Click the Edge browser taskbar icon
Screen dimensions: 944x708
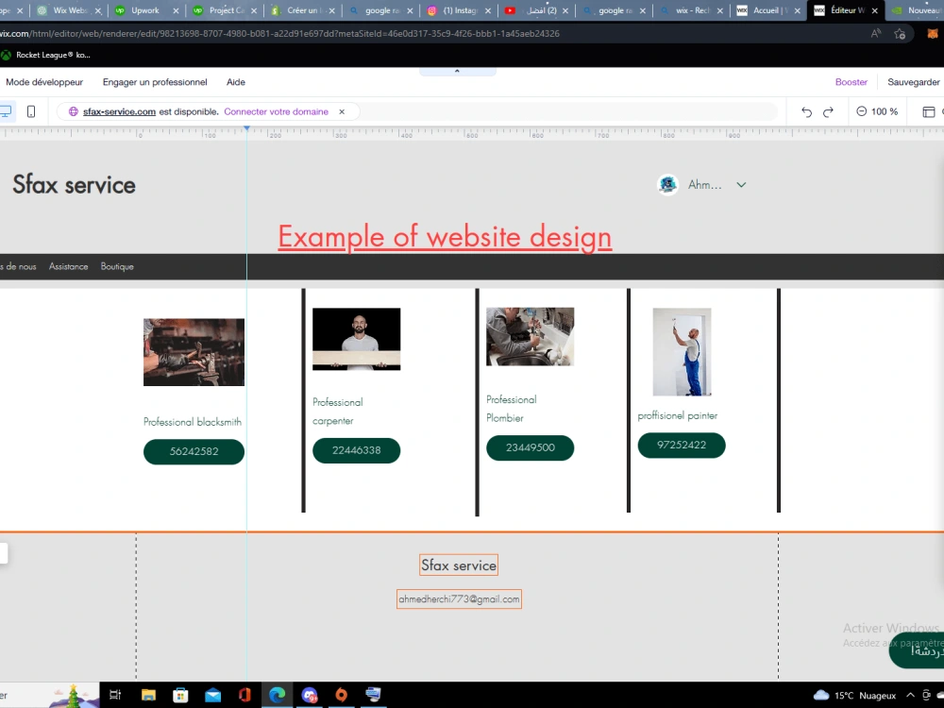[x=277, y=695]
